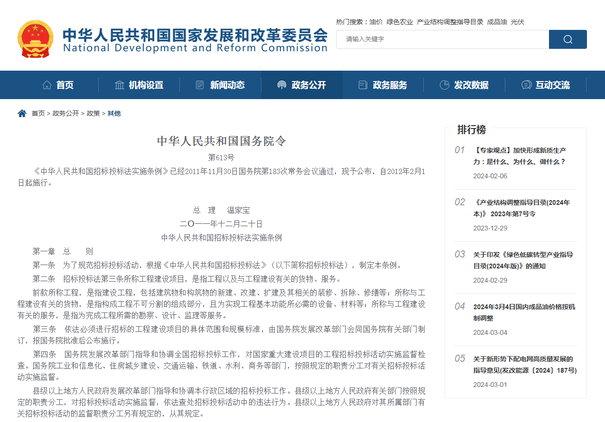Screen dimensions: 605x422
Task: Click the date 2024-02-06
Action: (x=490, y=176)
